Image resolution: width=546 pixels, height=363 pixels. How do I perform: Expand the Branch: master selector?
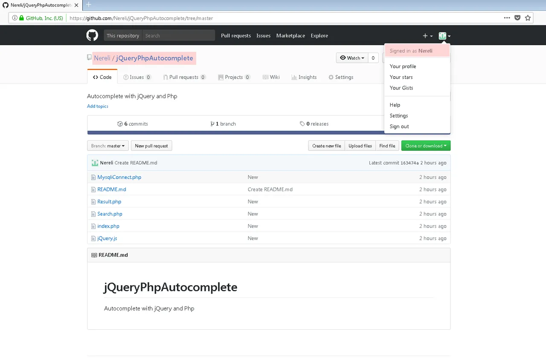click(108, 146)
